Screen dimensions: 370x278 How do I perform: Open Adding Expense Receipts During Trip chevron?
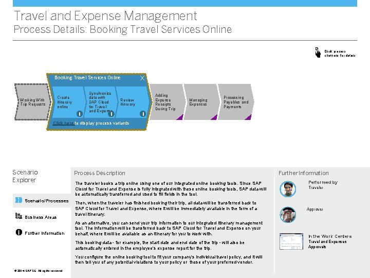point(167,102)
